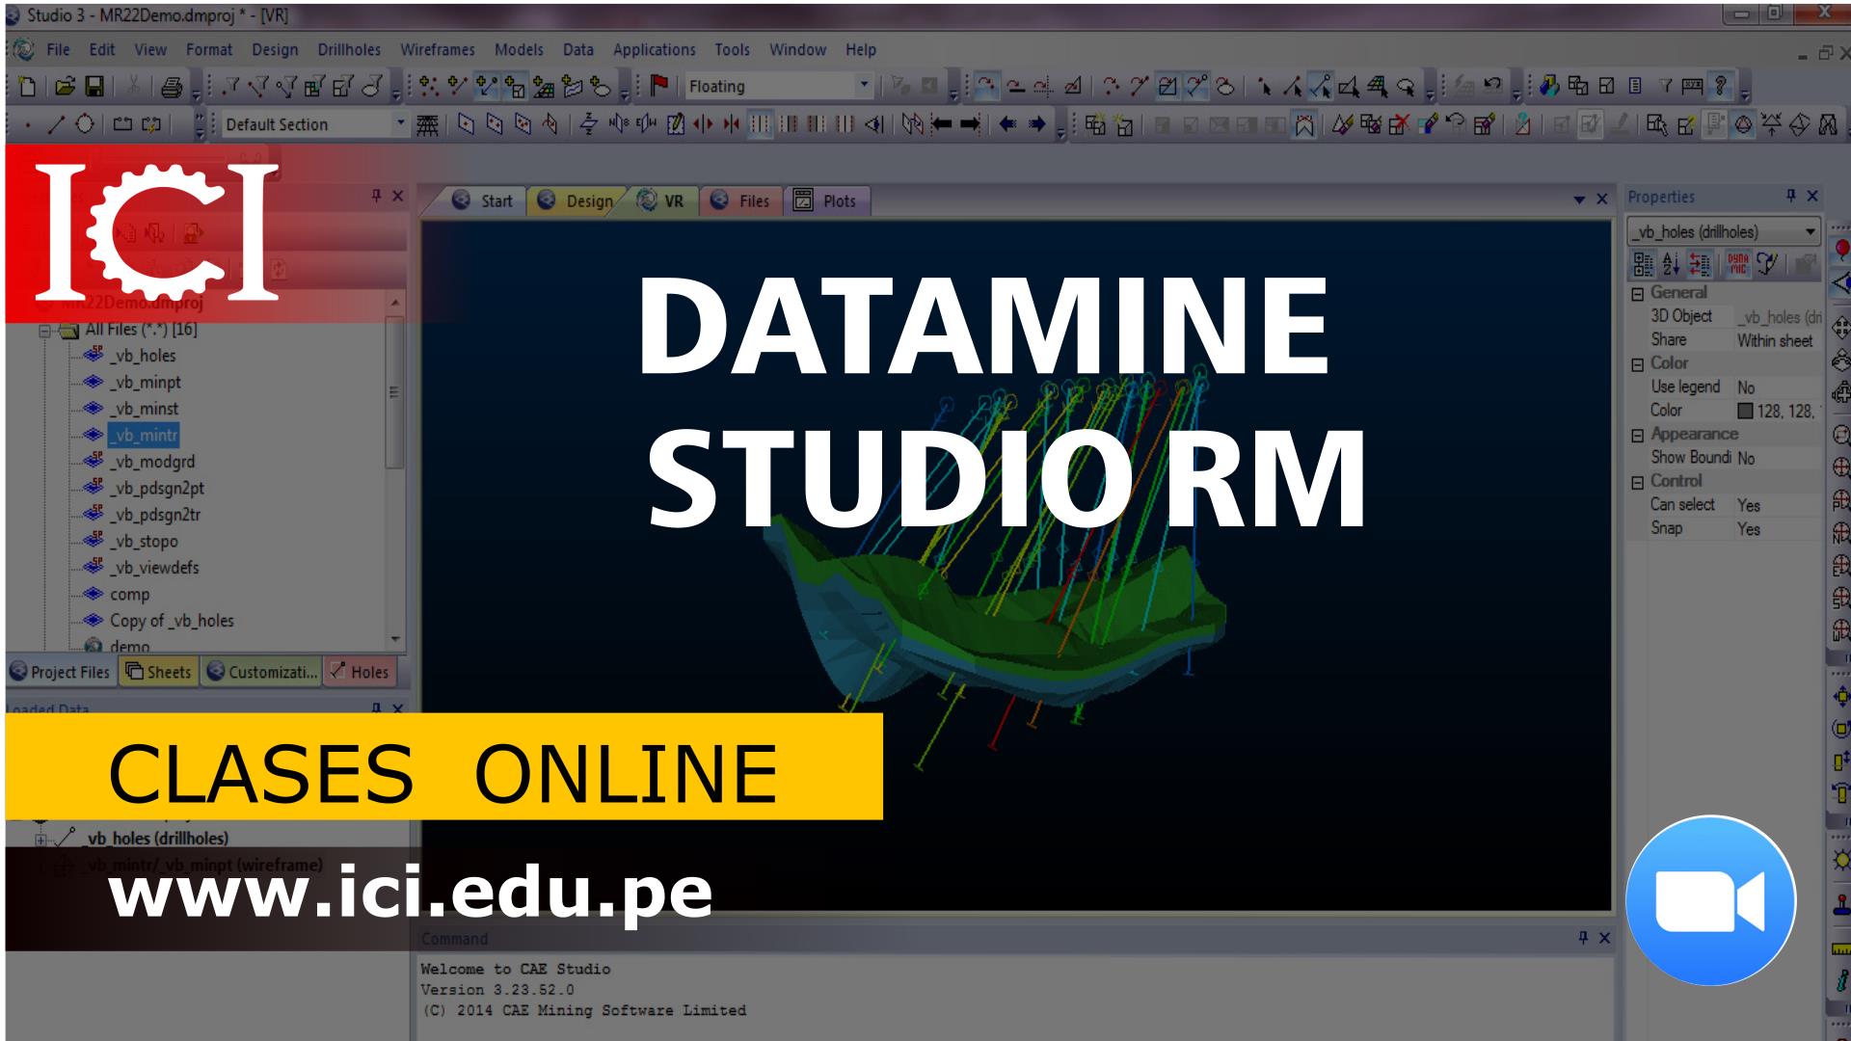Click the blue right arrow icon
This screenshot has width=1851, height=1041.
(1037, 124)
